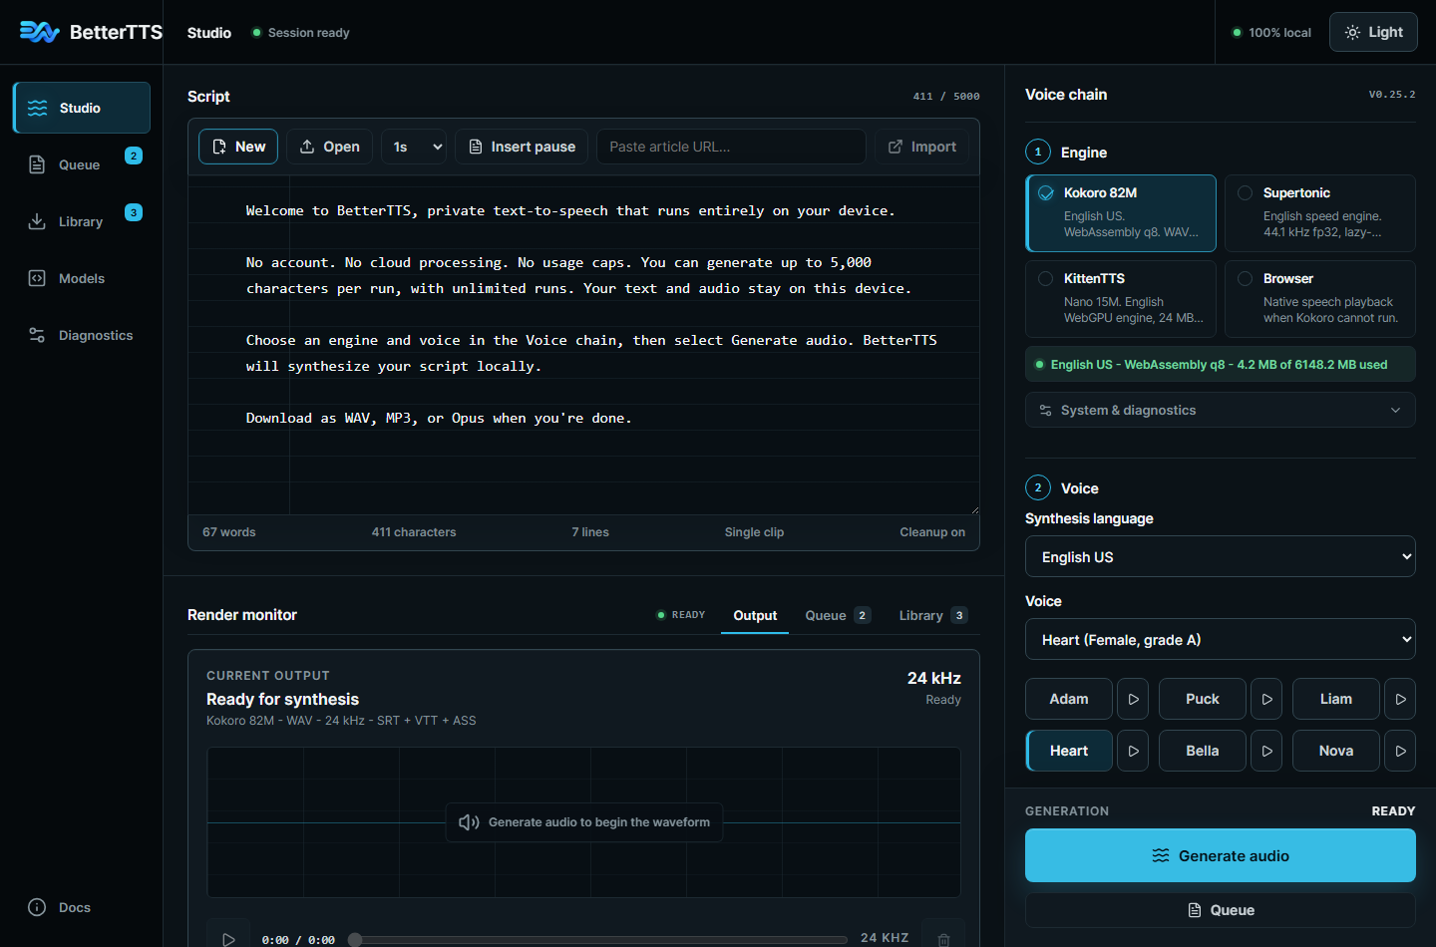Click into the script text area
This screenshot has height=947, width=1436.
[583, 345]
